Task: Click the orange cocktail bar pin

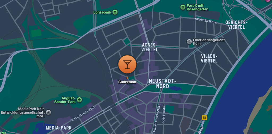Action: [x=127, y=64]
